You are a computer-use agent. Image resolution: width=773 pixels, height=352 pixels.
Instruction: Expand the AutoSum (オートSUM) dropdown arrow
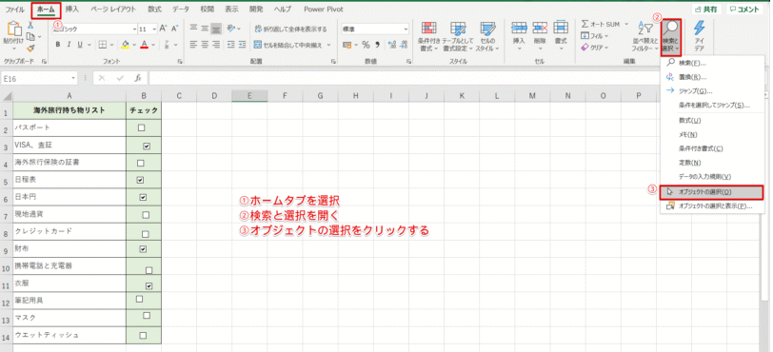coord(626,24)
